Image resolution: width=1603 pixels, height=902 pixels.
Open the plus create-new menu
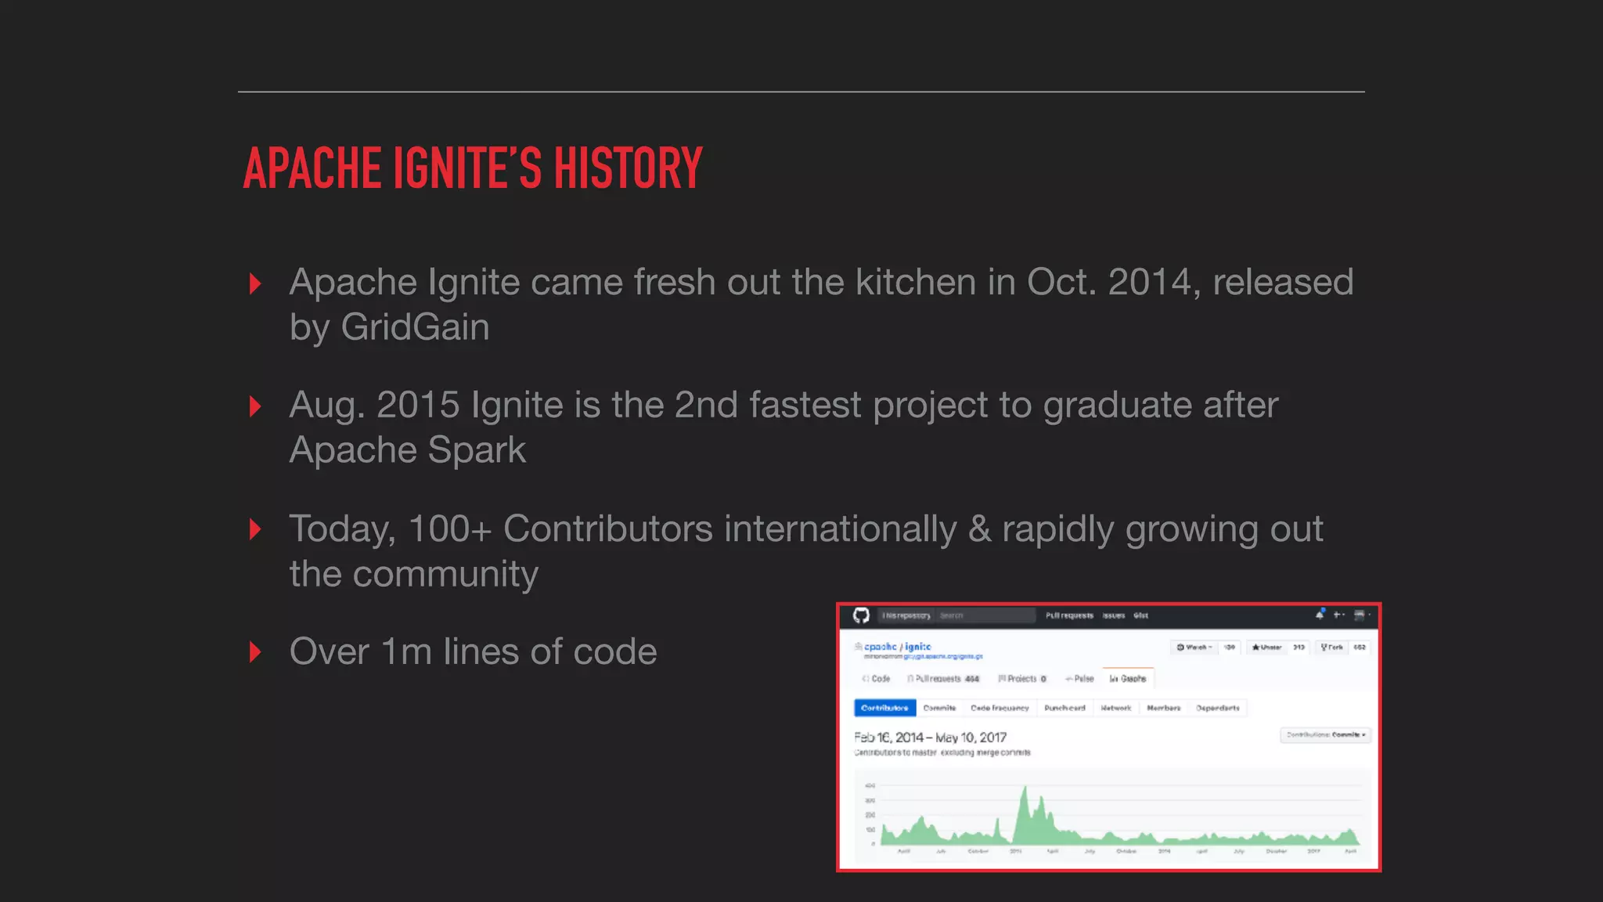point(1339,615)
